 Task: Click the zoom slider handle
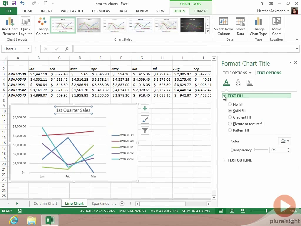click(x=267, y=211)
